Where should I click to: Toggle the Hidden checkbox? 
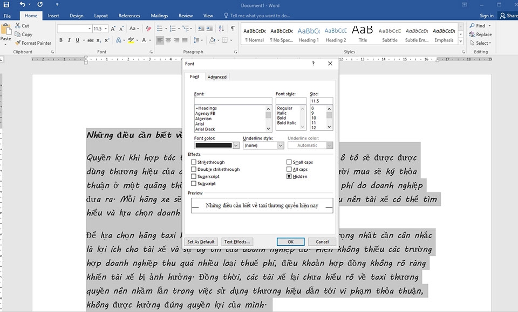289,176
